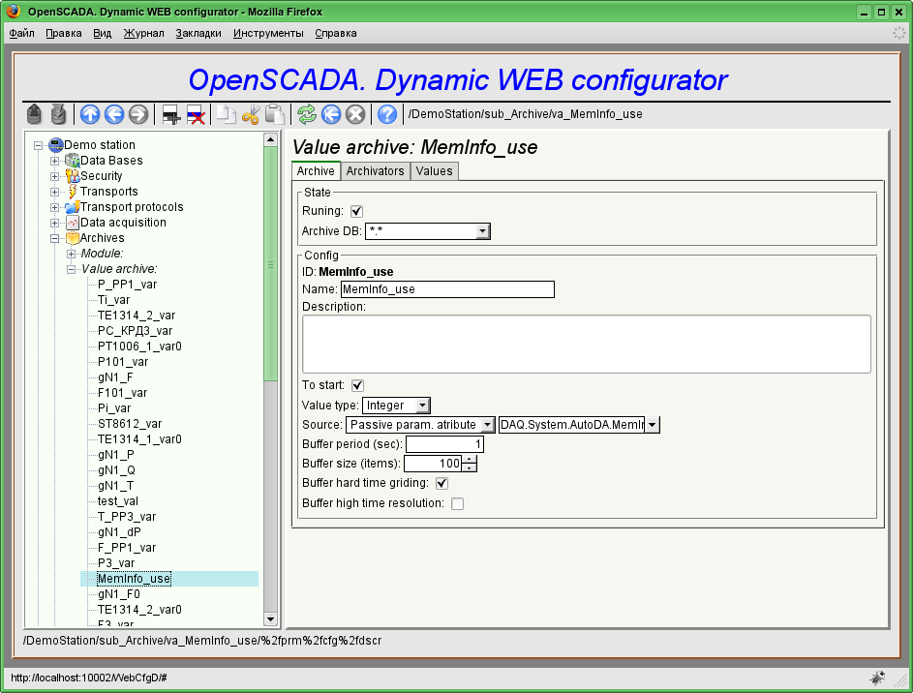The height and width of the screenshot is (693, 913).
Task: Select gN1_F0 archive in the tree
Action: (x=119, y=594)
